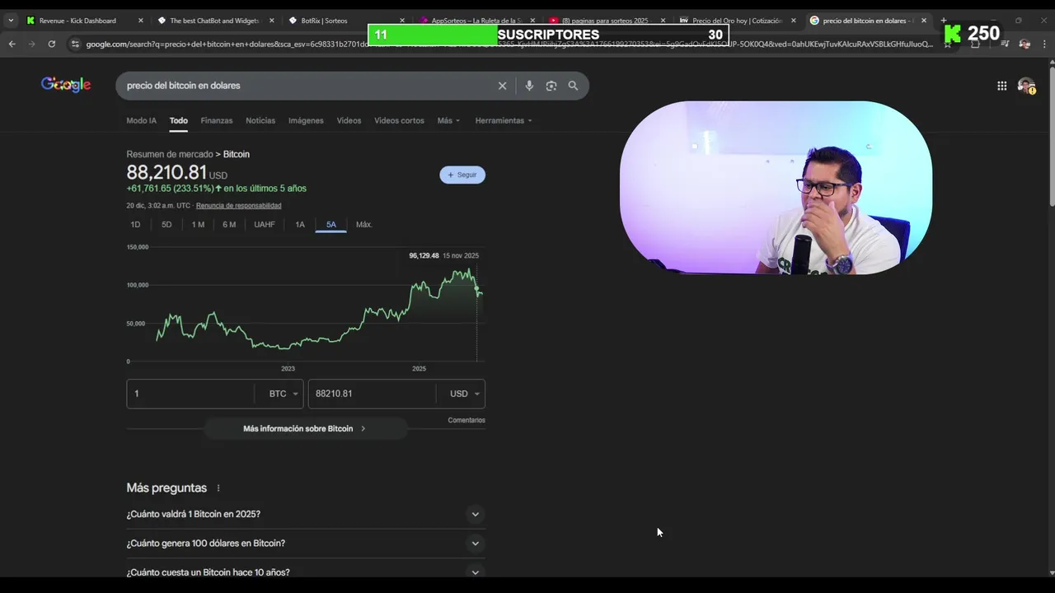1055x593 pixels.
Task: Close the Precio del Oro hoy tab
Action: [794, 21]
